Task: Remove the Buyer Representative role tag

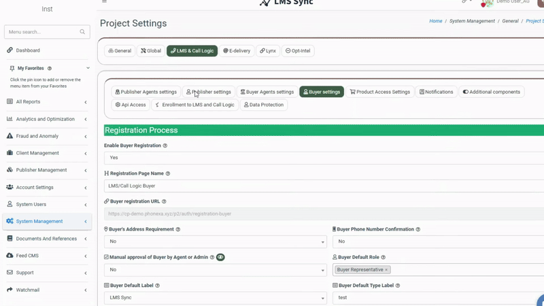Action: pyautogui.click(x=386, y=270)
